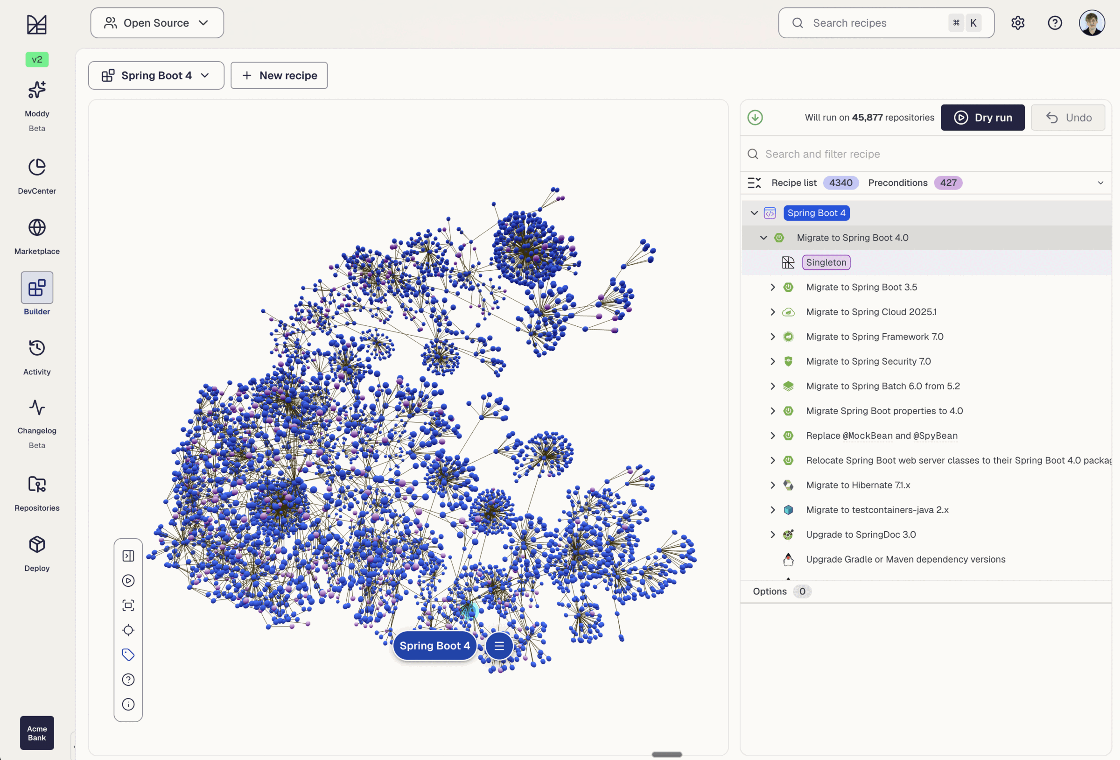Click green download arrow icon in recipe panel

[755, 117]
